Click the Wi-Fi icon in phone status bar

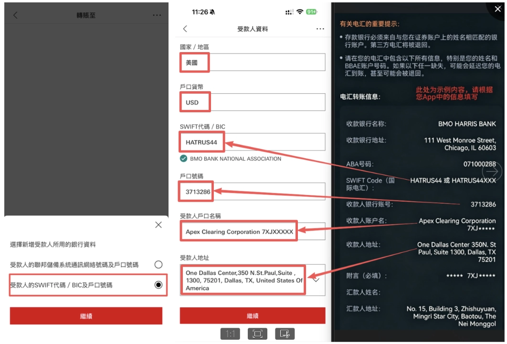(300, 12)
